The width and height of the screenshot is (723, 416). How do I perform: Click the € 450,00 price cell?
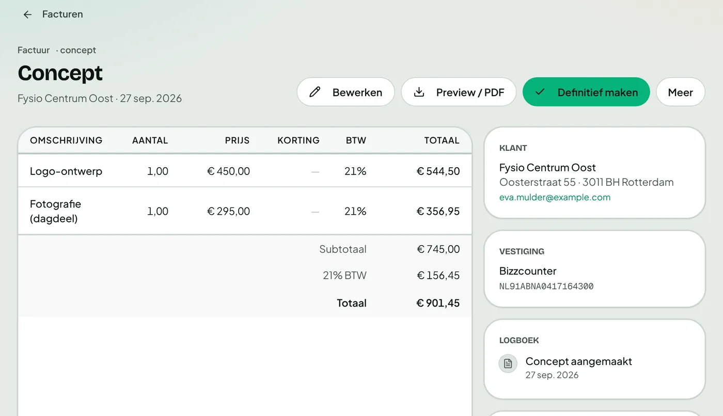pyautogui.click(x=228, y=171)
